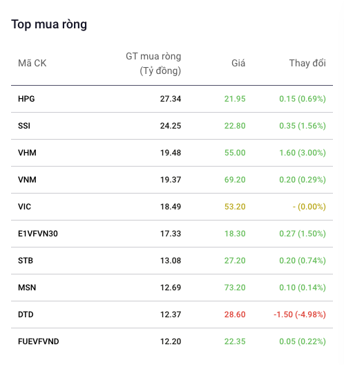Select the VHM stock symbol
The image size is (344, 365).
click(27, 153)
